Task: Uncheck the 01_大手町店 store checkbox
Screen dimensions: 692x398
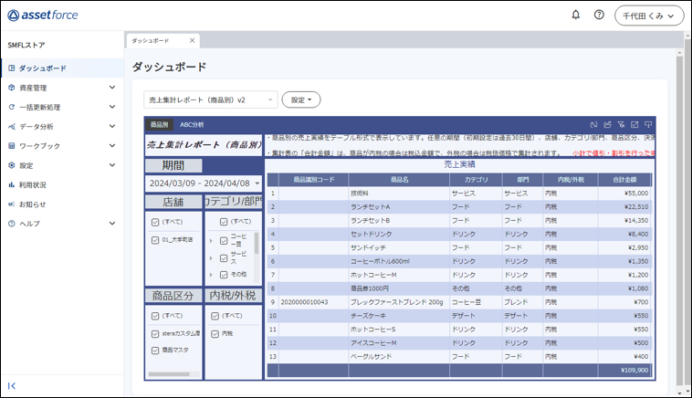Action: [x=155, y=240]
